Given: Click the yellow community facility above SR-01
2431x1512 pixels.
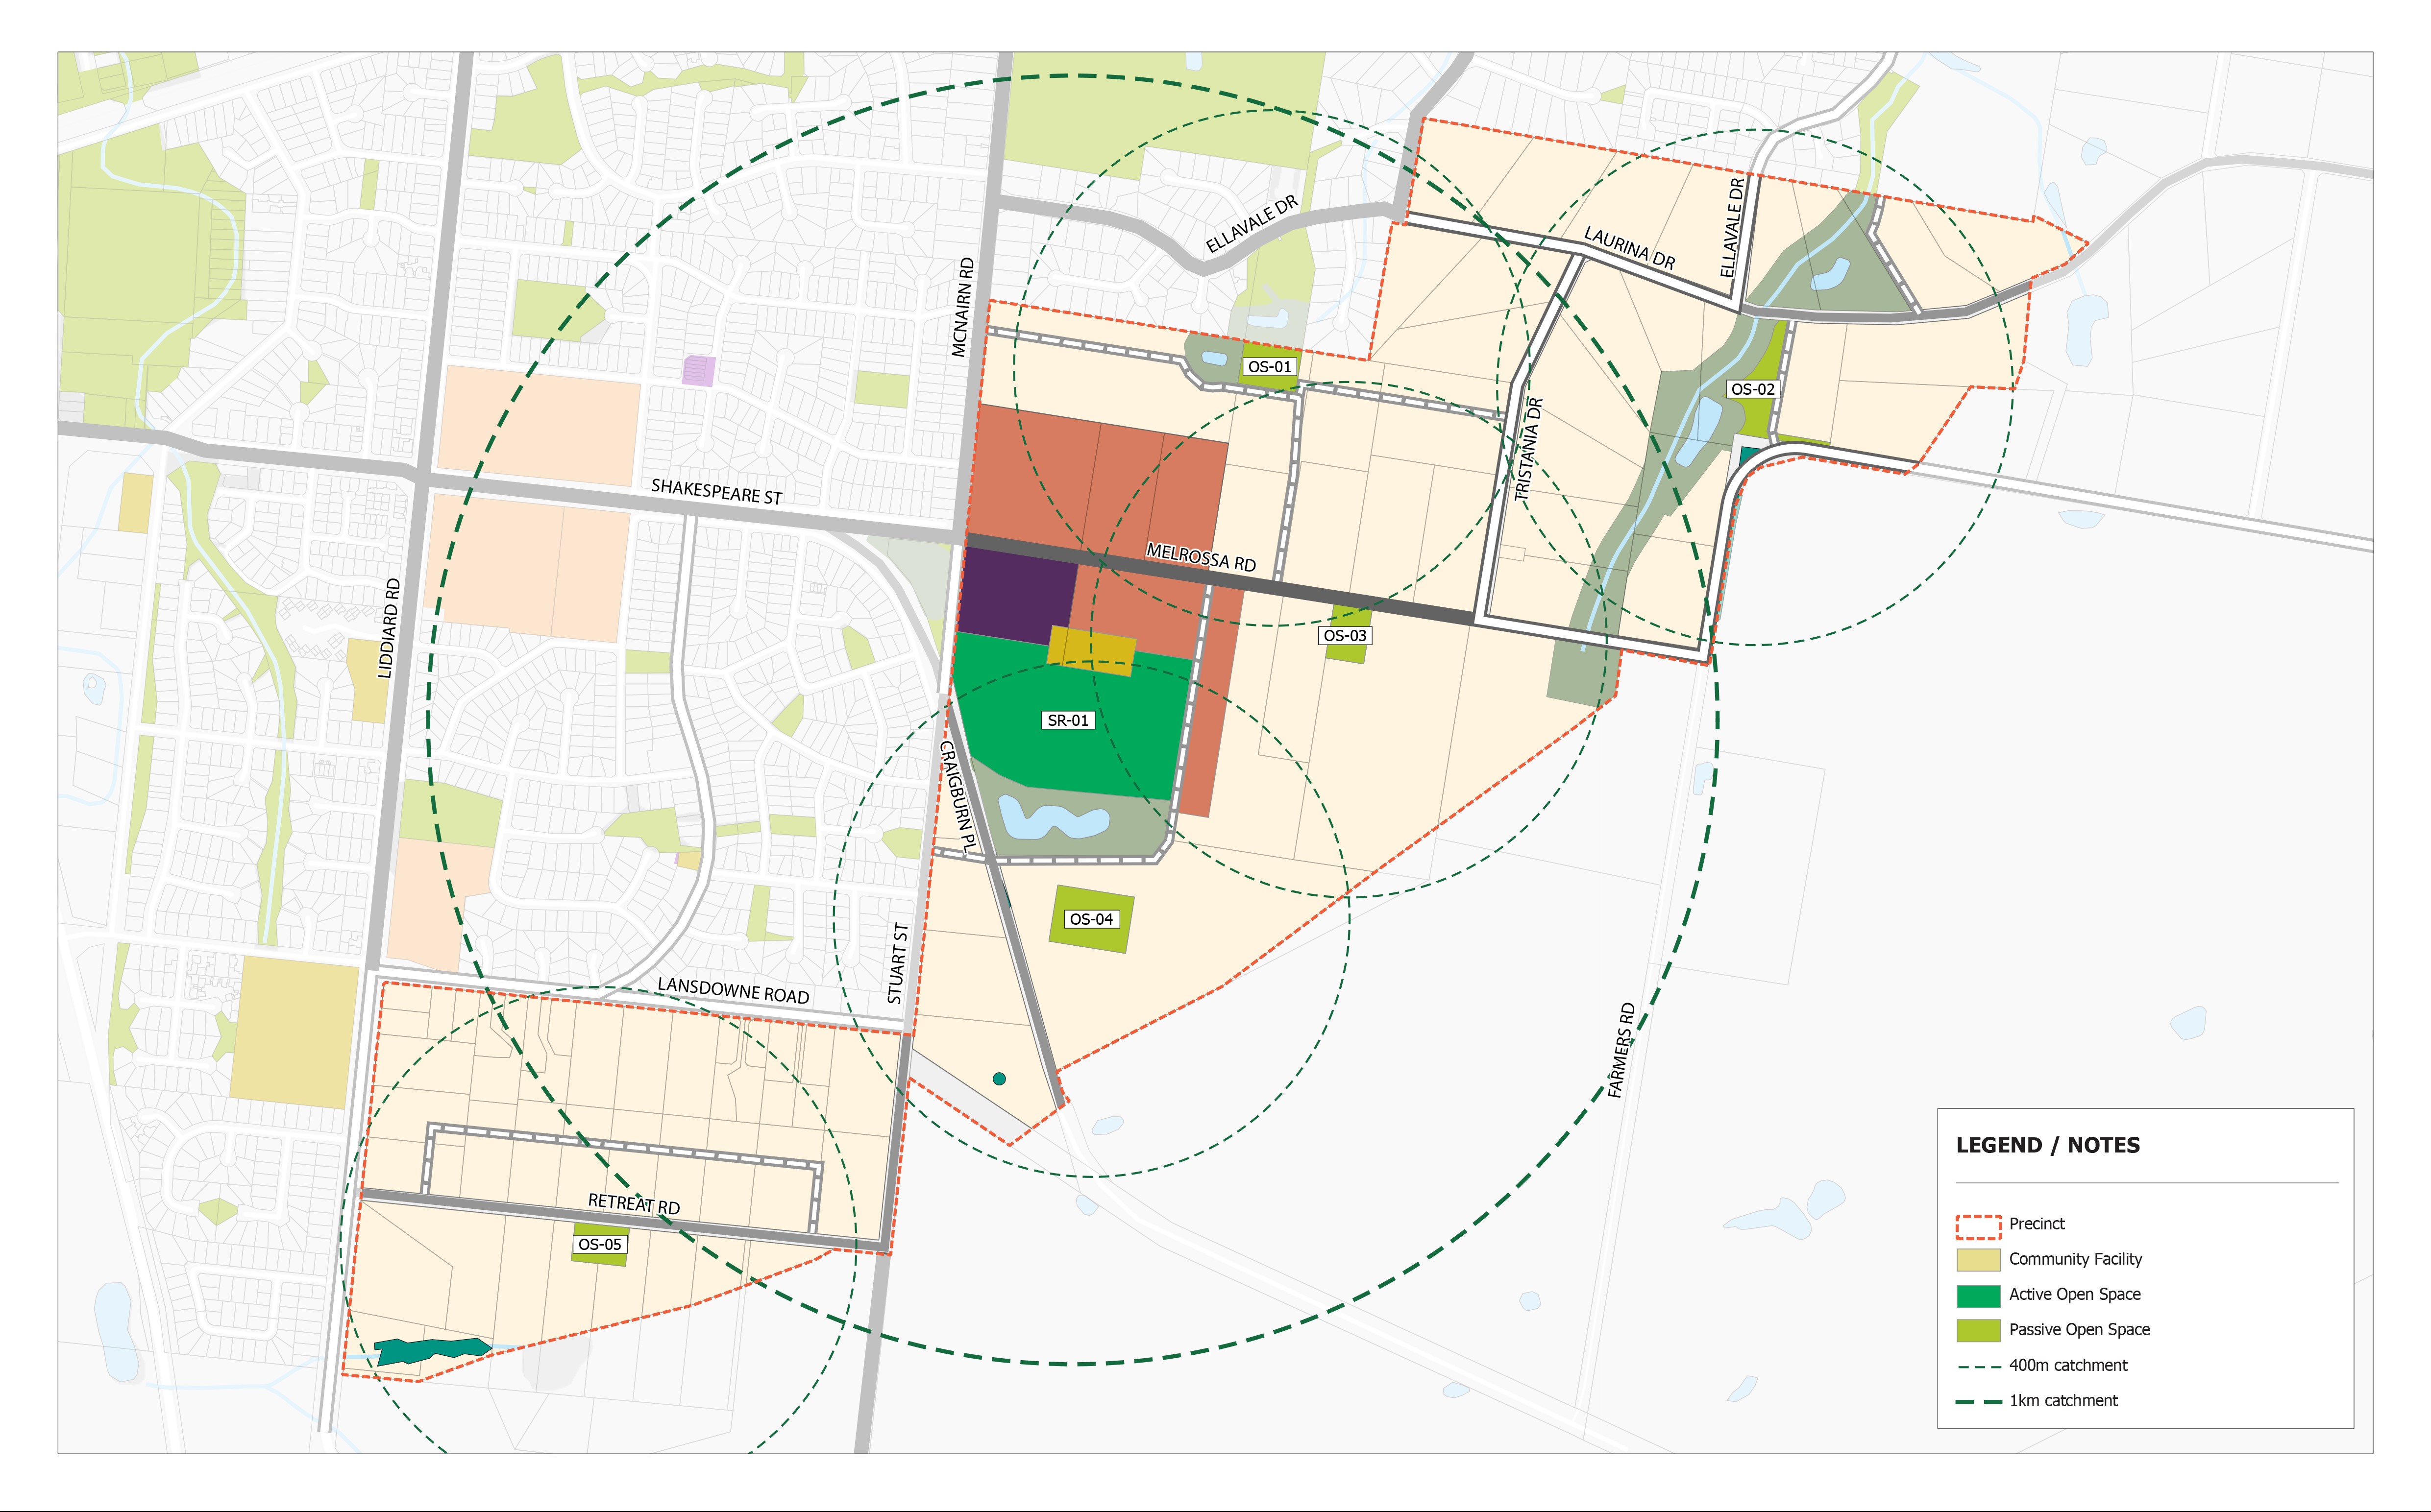Looking at the screenshot, I should pos(1091,652).
